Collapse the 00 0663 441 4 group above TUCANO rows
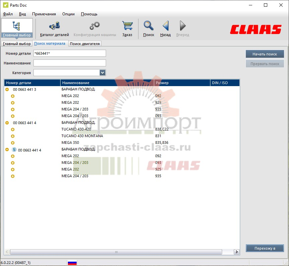Viewport: 289px width, 266px height. 7,123
